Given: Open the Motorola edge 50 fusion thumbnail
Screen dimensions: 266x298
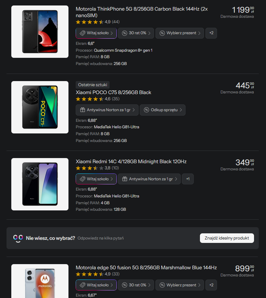Looking at the screenshot, I should [40, 281].
